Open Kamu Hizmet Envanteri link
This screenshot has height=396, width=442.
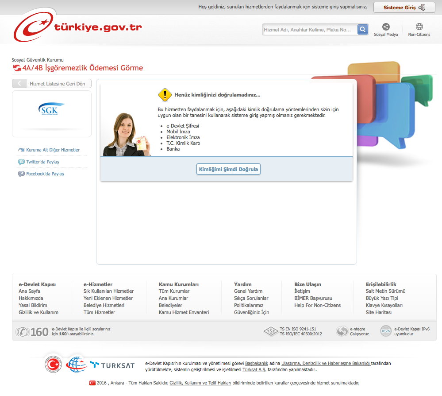(x=184, y=312)
